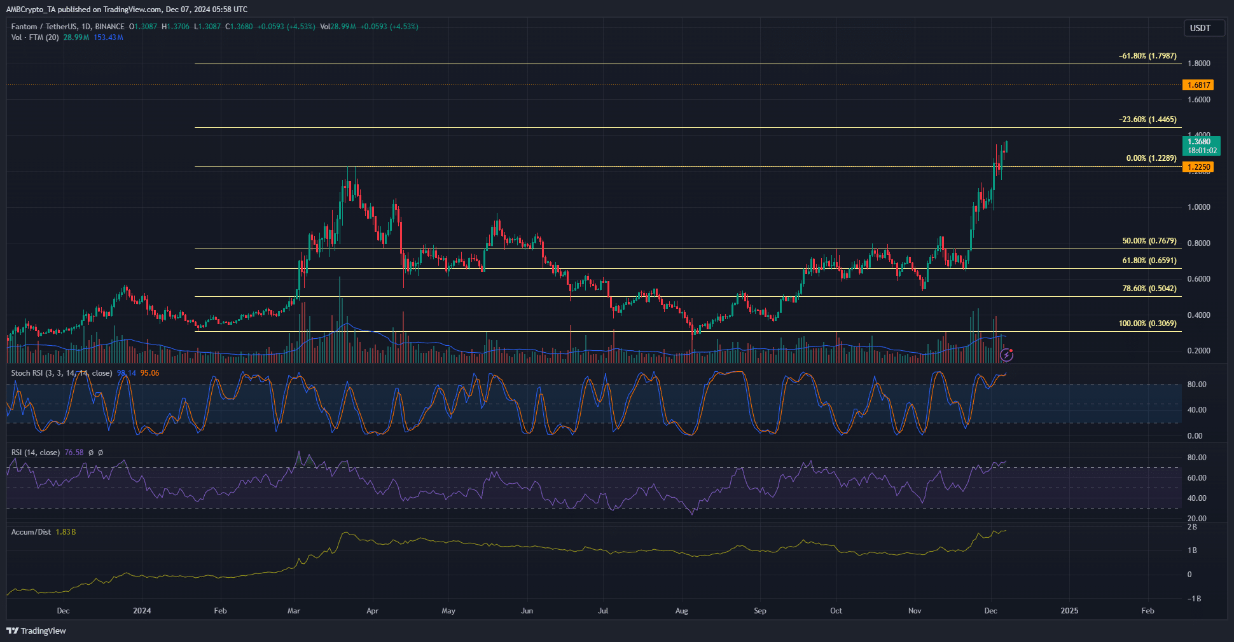
Task: Click the Vol · FTM (20) legend
Action: 35,38
